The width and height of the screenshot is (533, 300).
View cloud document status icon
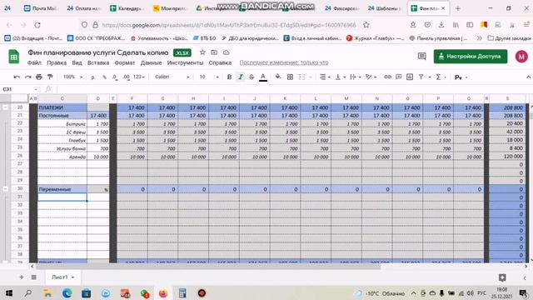[226, 52]
